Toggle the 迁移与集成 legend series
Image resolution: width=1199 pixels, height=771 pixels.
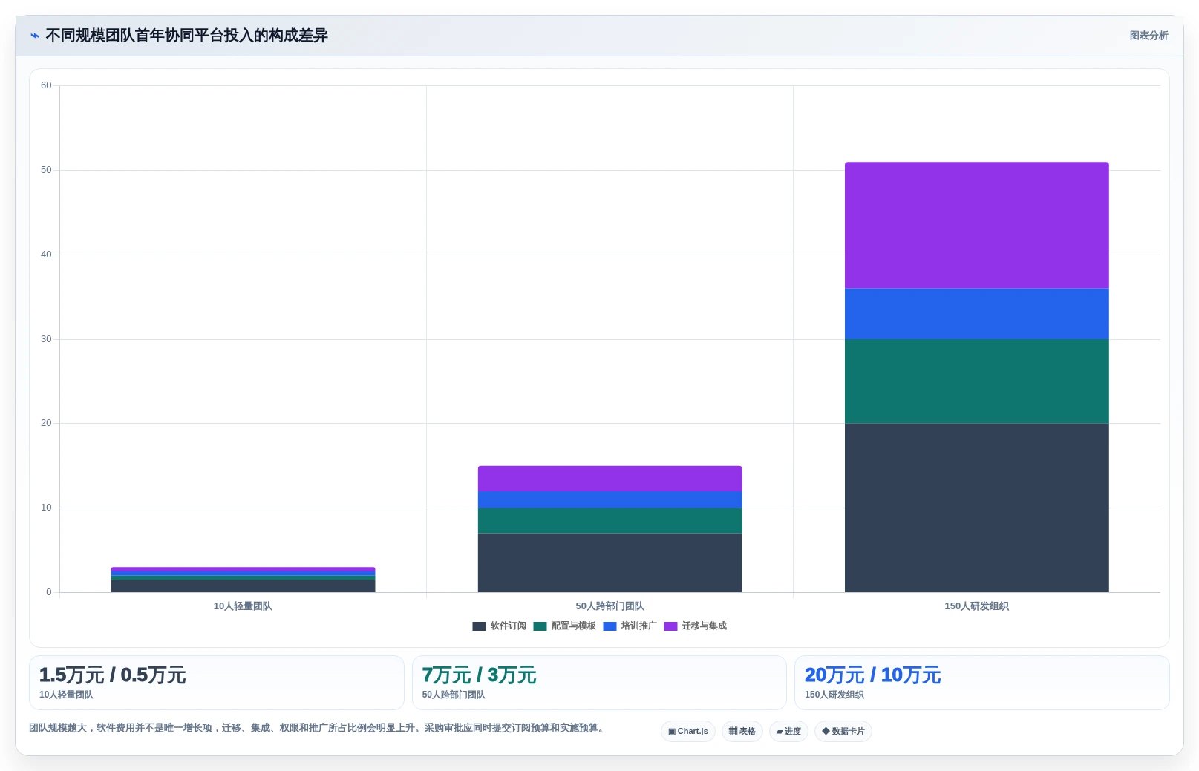click(695, 626)
